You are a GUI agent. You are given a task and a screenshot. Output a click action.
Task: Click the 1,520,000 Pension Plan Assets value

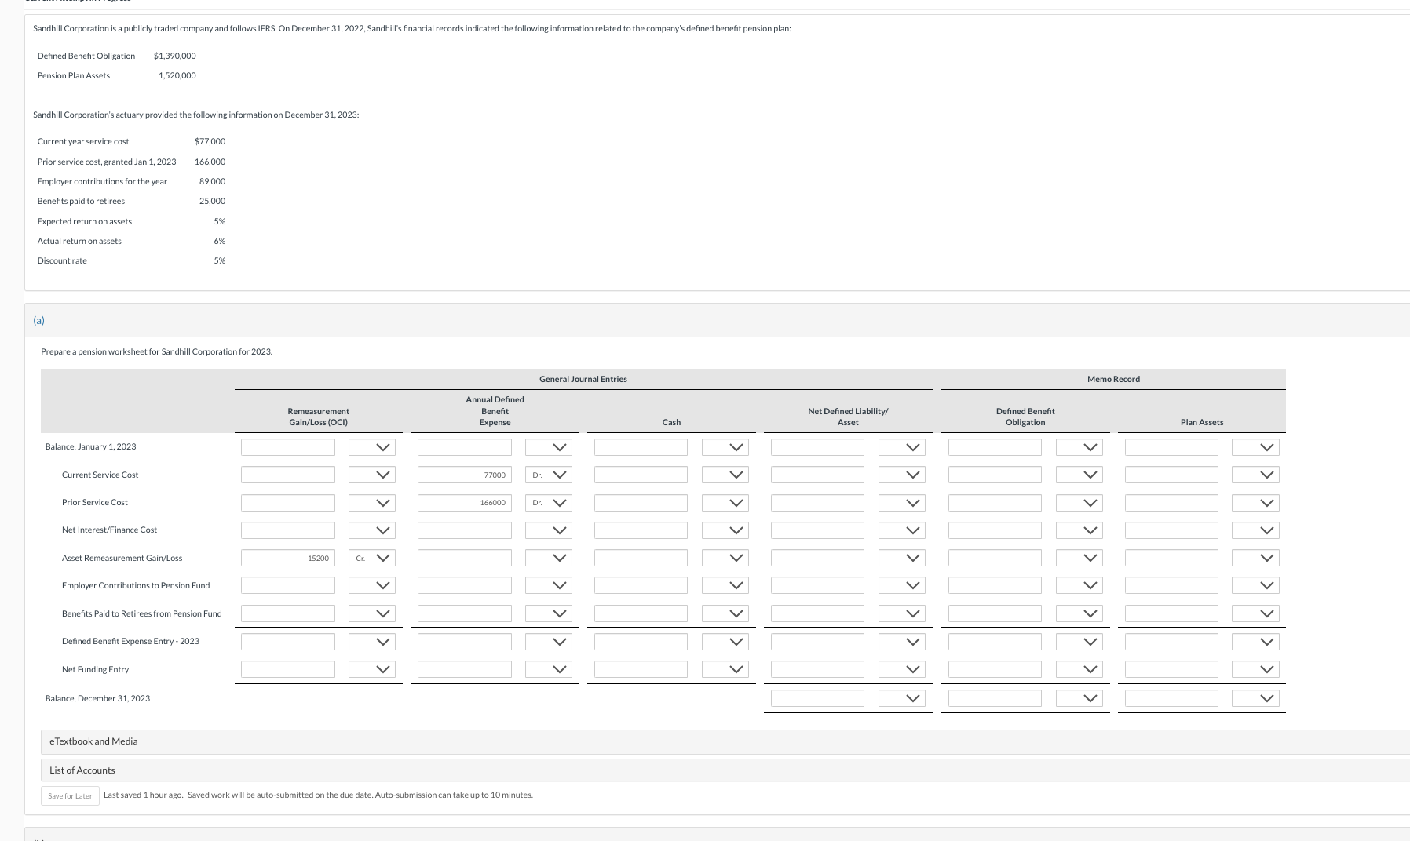[x=177, y=75]
